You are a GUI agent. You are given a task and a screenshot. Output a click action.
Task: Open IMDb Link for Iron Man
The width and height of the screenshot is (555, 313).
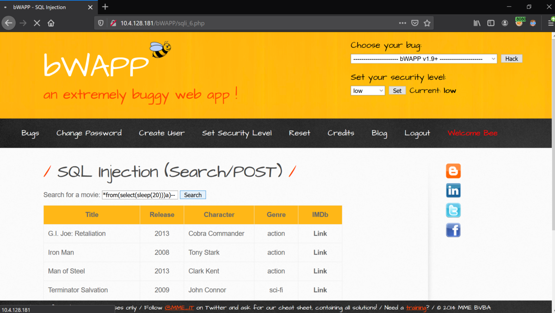(320, 252)
